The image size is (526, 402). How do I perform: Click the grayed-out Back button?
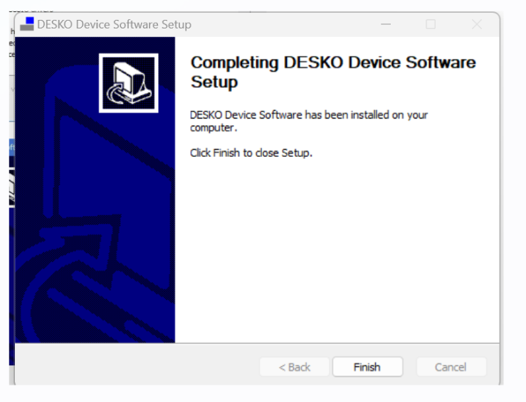294,367
